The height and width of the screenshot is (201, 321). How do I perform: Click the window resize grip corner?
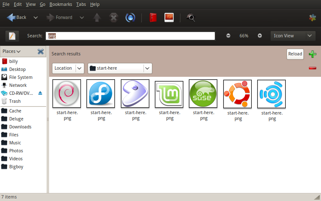pos(317,197)
